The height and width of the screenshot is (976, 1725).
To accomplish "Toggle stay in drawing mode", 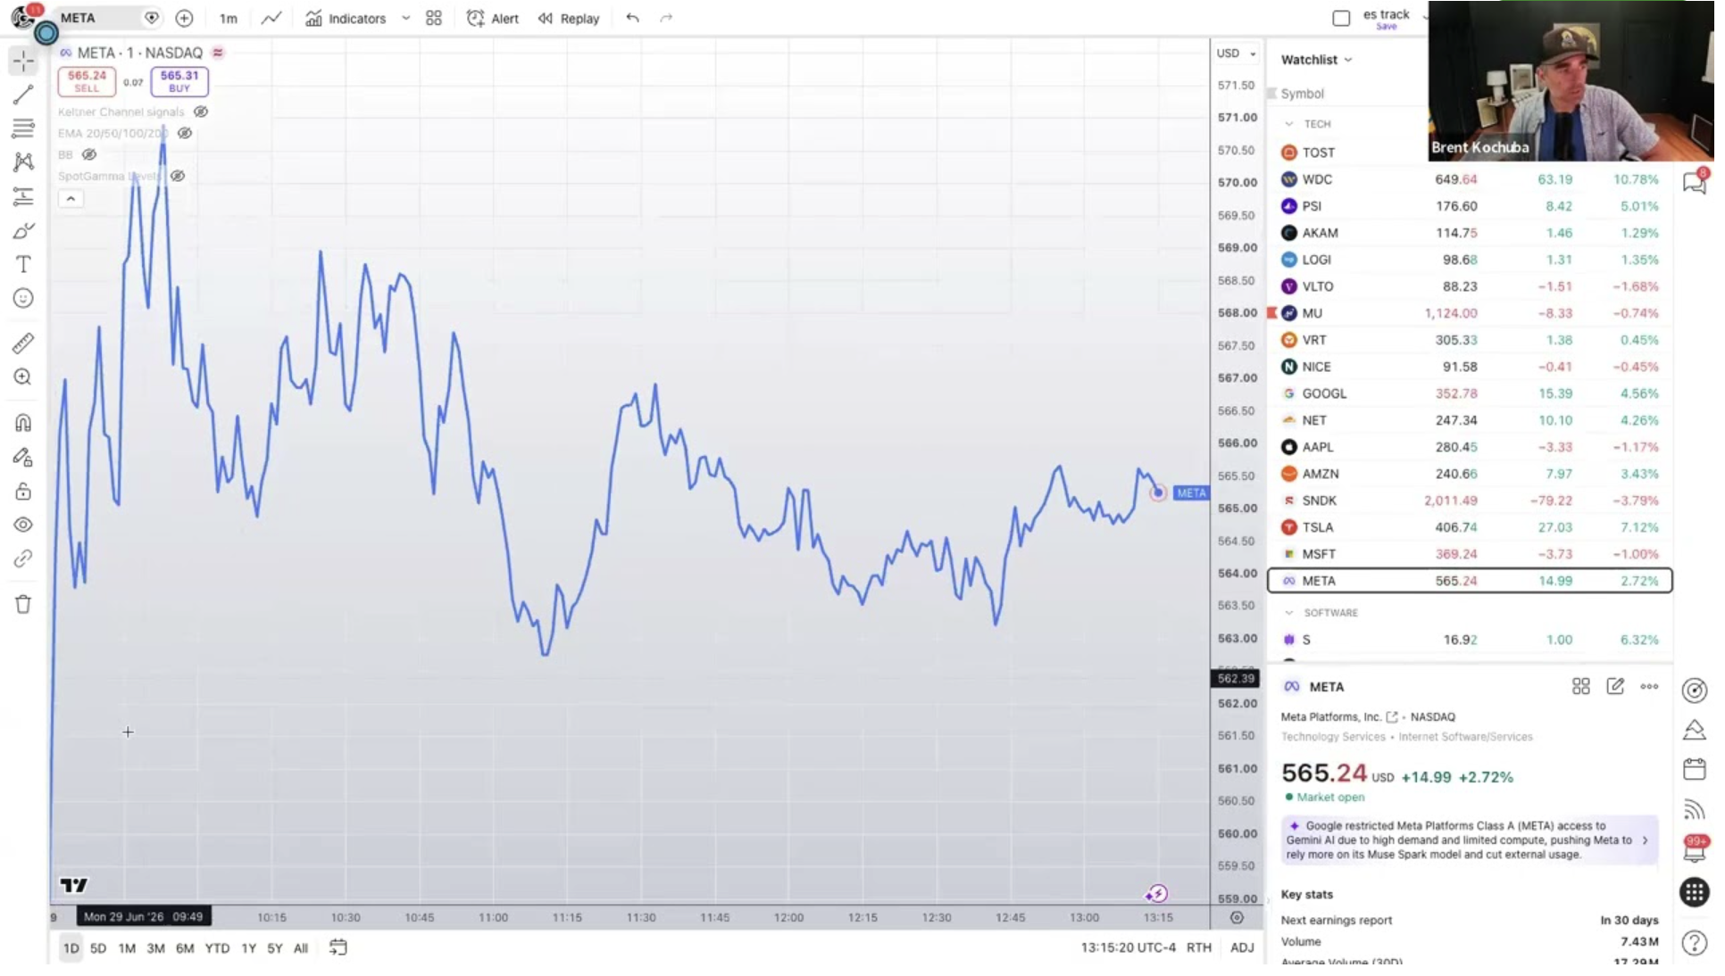I will (x=23, y=458).
